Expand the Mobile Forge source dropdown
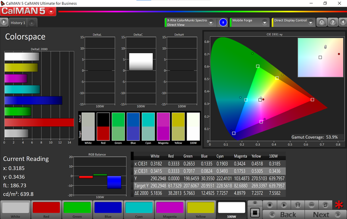Viewport: 347px width, 219px height. pyautogui.click(x=265, y=23)
